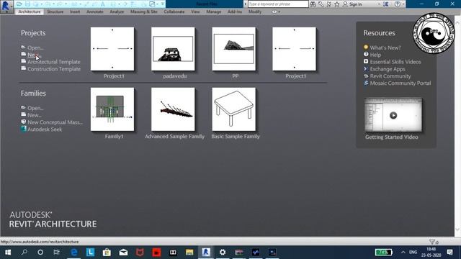461x259 pixels.
Task: Click the Switch Windows icon in Quick Access toolbar
Action: pos(152,4)
